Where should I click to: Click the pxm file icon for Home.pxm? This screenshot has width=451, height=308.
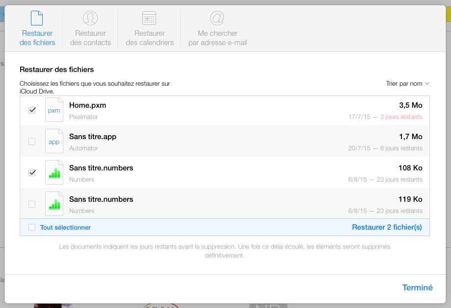[x=54, y=110]
